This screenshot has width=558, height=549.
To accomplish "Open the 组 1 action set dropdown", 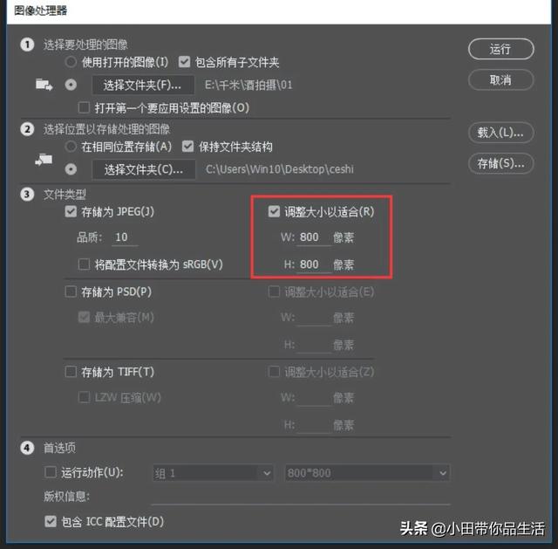I will [x=213, y=473].
